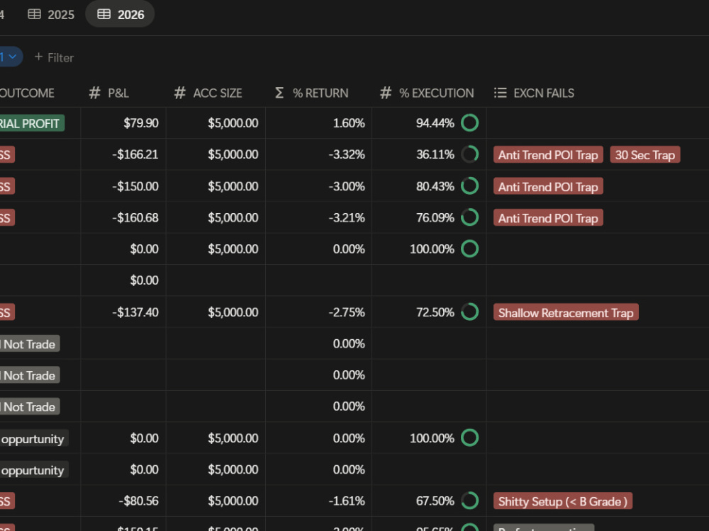Click the -$160.68 P&L cell
Screen dimensions: 709x531
click(123, 217)
